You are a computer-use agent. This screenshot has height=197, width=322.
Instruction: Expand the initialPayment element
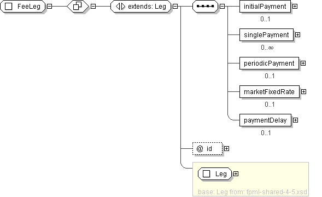(x=295, y=7)
